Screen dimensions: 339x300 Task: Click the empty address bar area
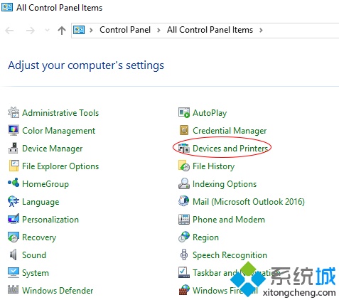click(x=301, y=30)
